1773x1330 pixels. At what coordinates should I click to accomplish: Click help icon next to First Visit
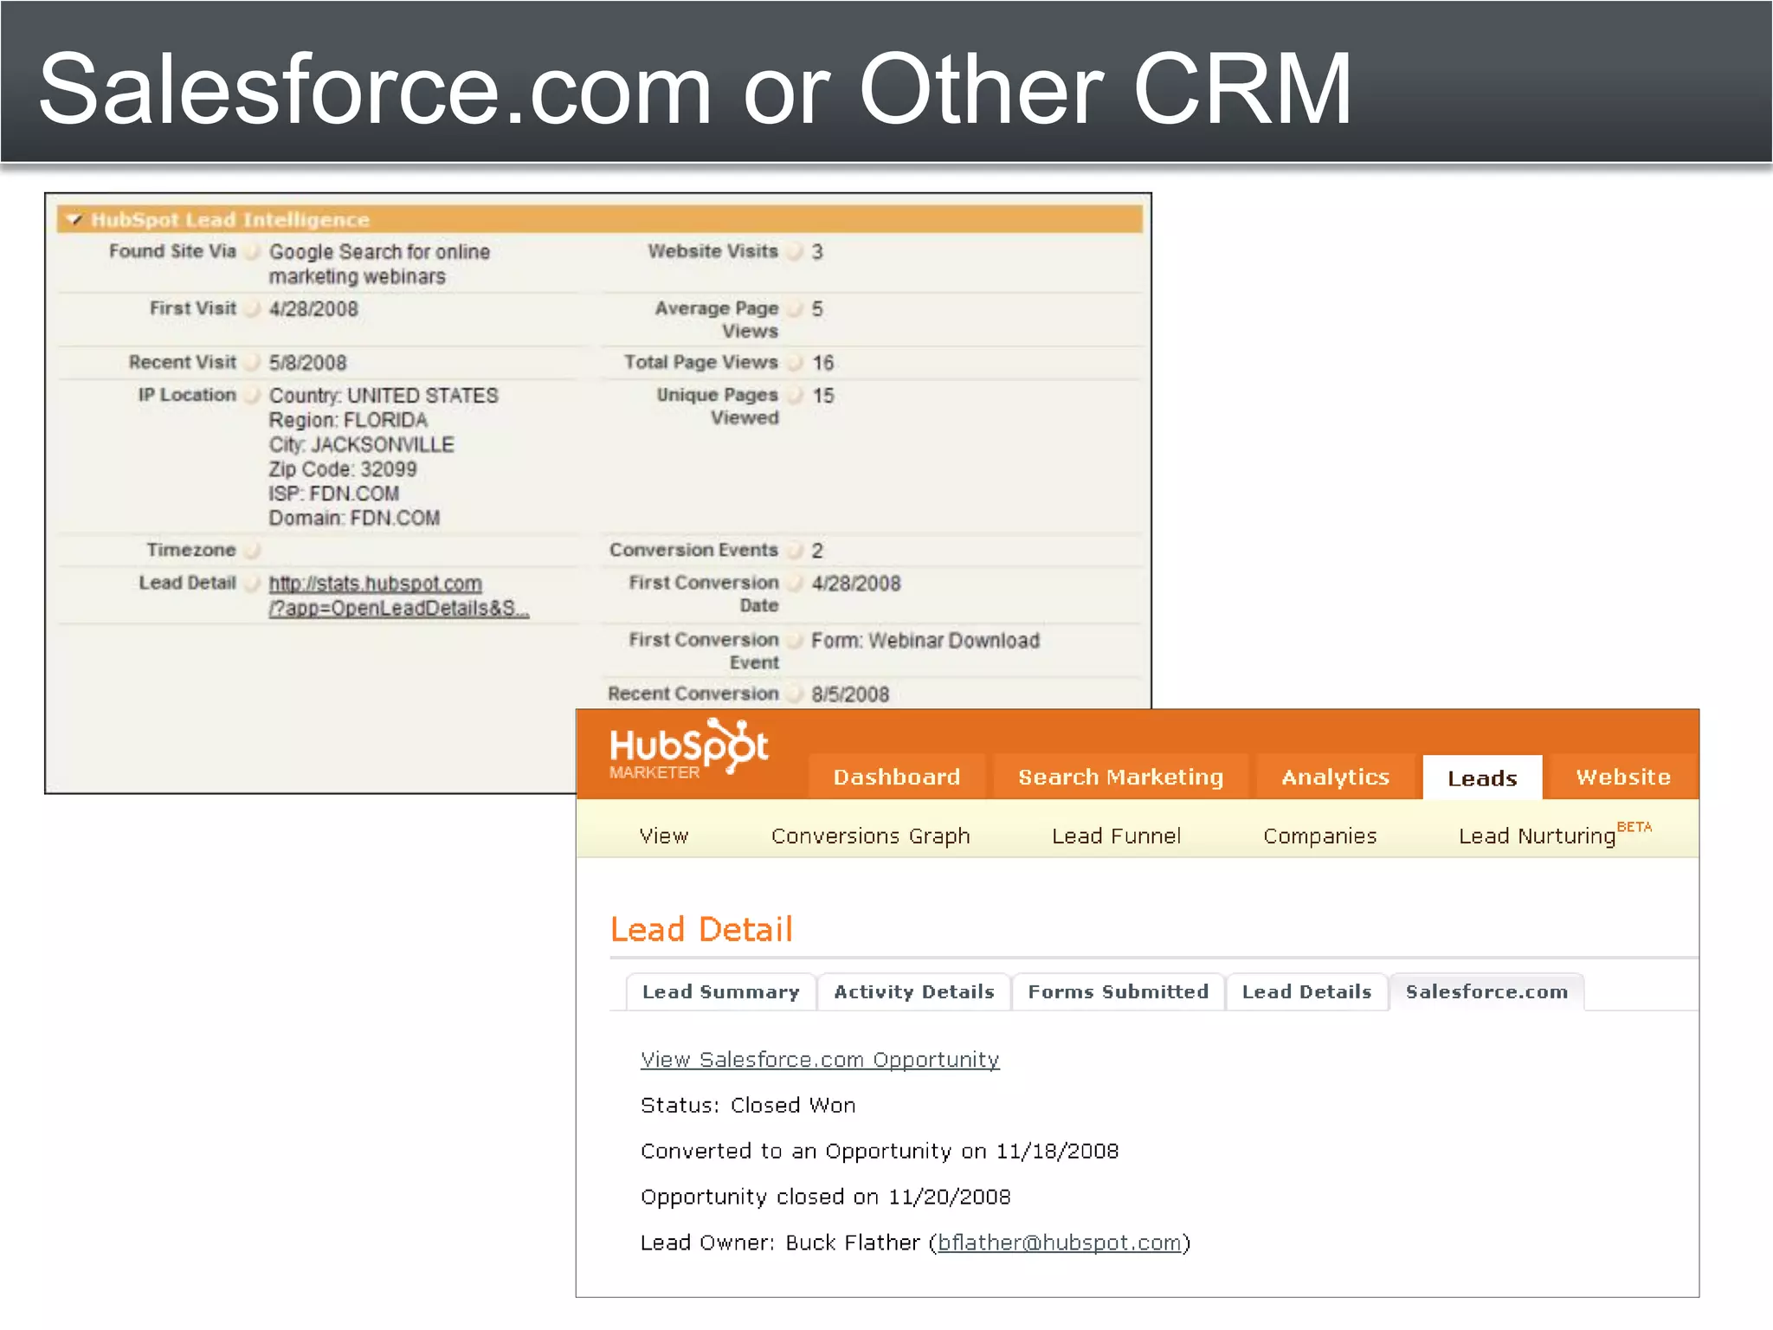252,308
